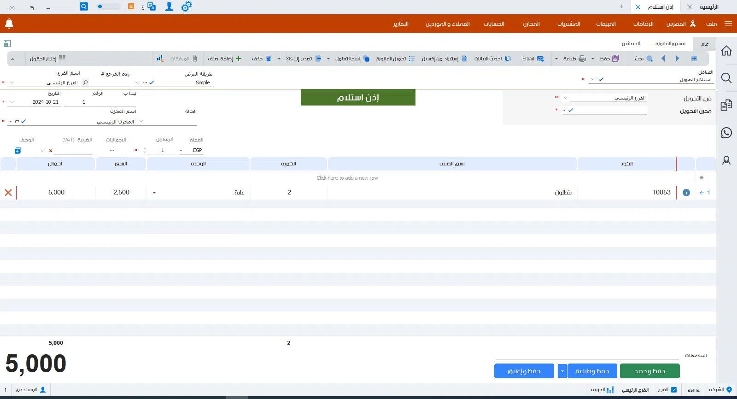Image resolution: width=737 pixels, height=399 pixels.
Task: Click تحديث البيانات refresh data button
Action: (x=493, y=59)
